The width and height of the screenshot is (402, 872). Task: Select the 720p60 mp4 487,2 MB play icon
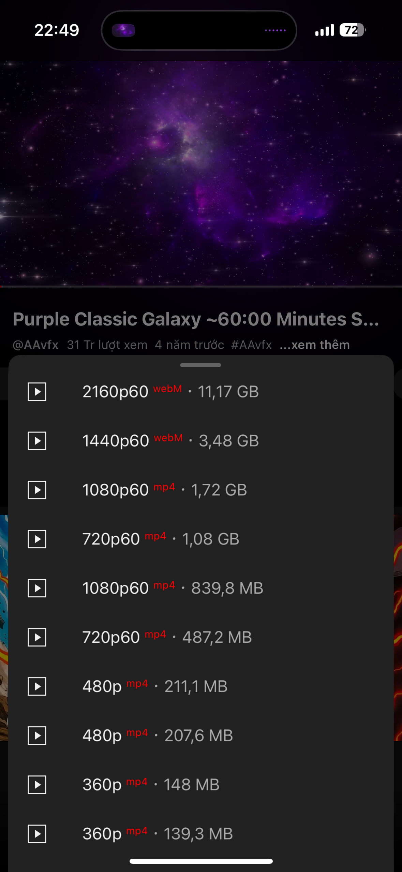(37, 637)
